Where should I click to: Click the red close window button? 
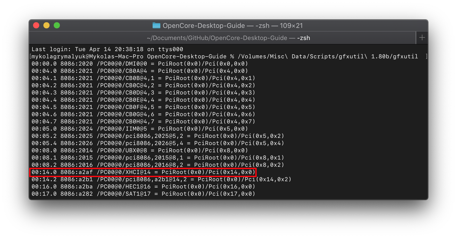click(x=36, y=25)
